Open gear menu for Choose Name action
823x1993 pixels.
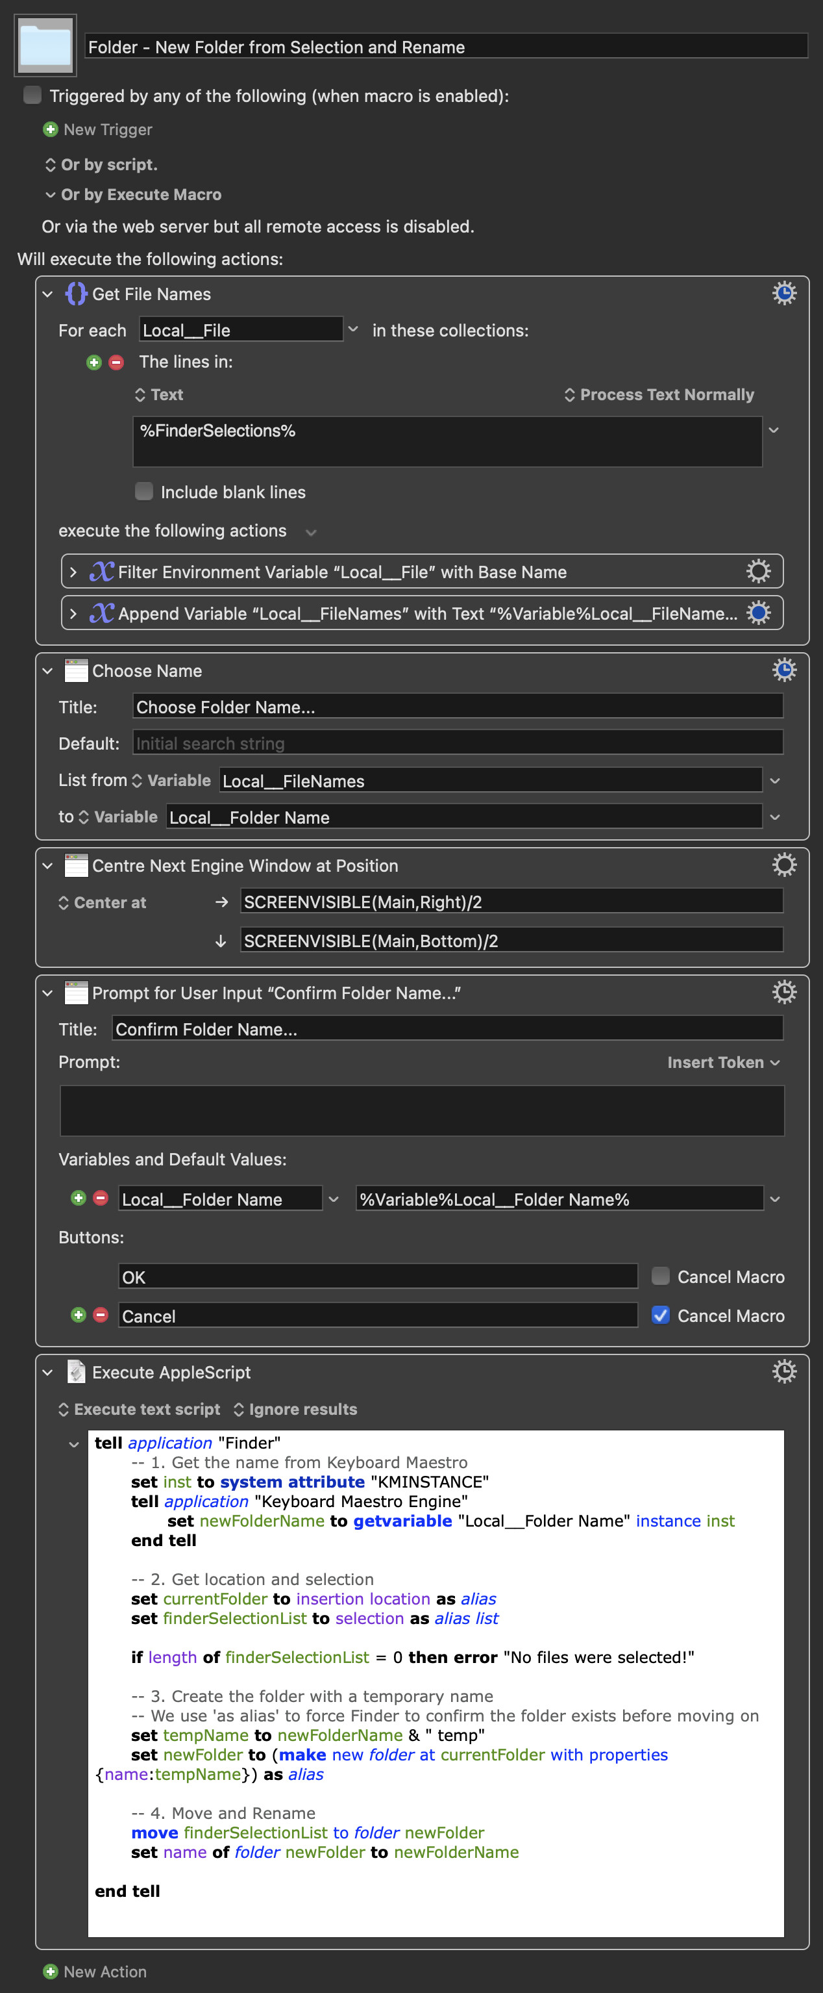pos(783,670)
